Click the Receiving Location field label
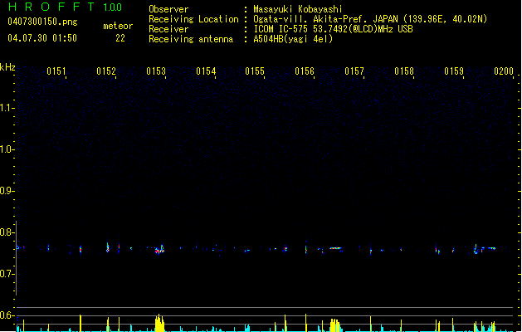This screenshot has width=522, height=332. coord(193,19)
